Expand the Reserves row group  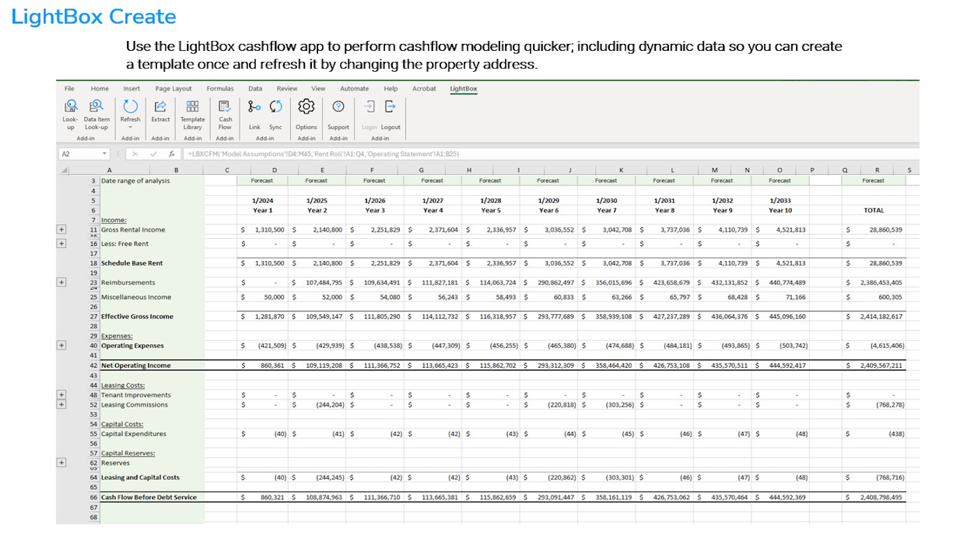click(61, 463)
